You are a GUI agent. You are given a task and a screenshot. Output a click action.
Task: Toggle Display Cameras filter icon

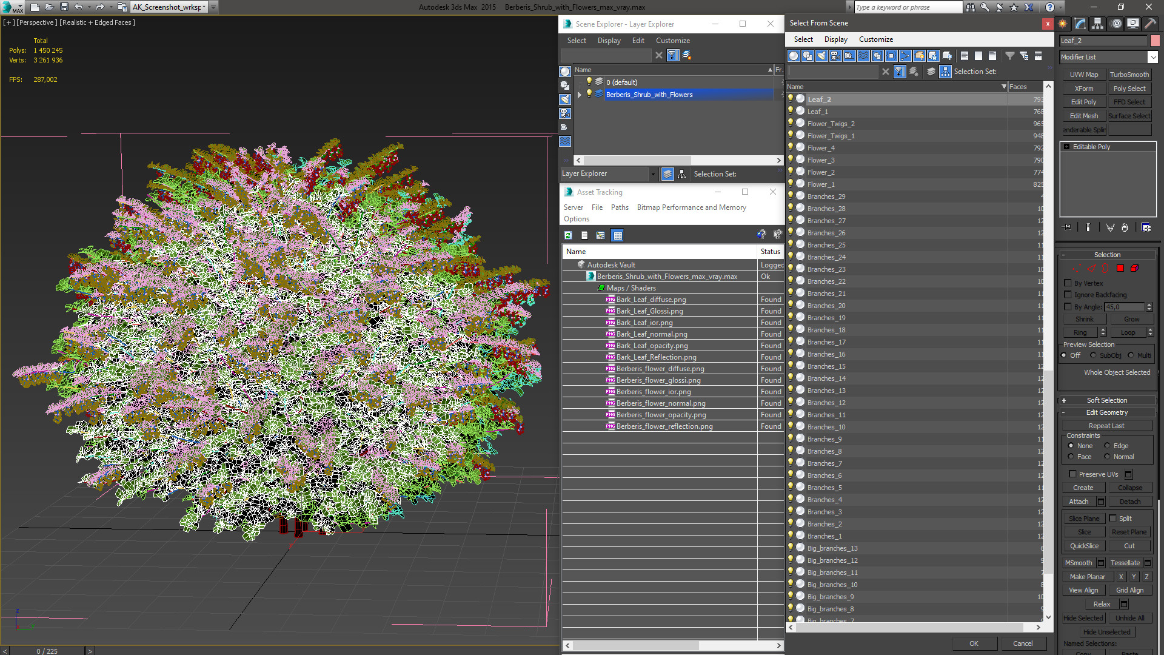(835, 56)
